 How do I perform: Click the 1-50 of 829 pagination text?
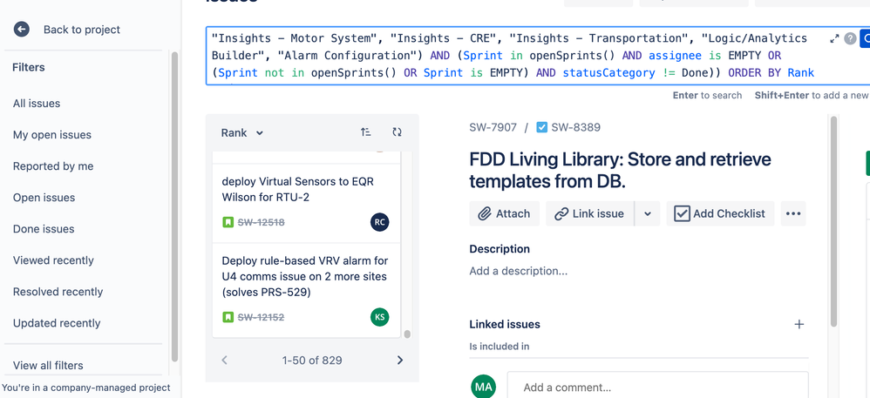[312, 361]
